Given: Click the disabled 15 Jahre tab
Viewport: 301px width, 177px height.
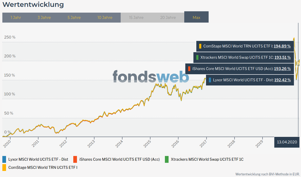Looking at the screenshot, I should [136, 18].
